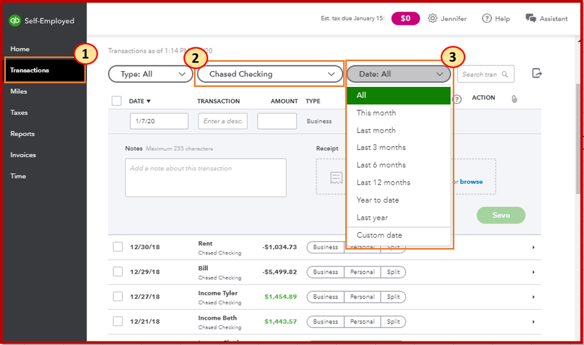Screen dimensions: 584x345
Task: Check the 12/30/18 Rent row checkbox
Action: (118, 247)
